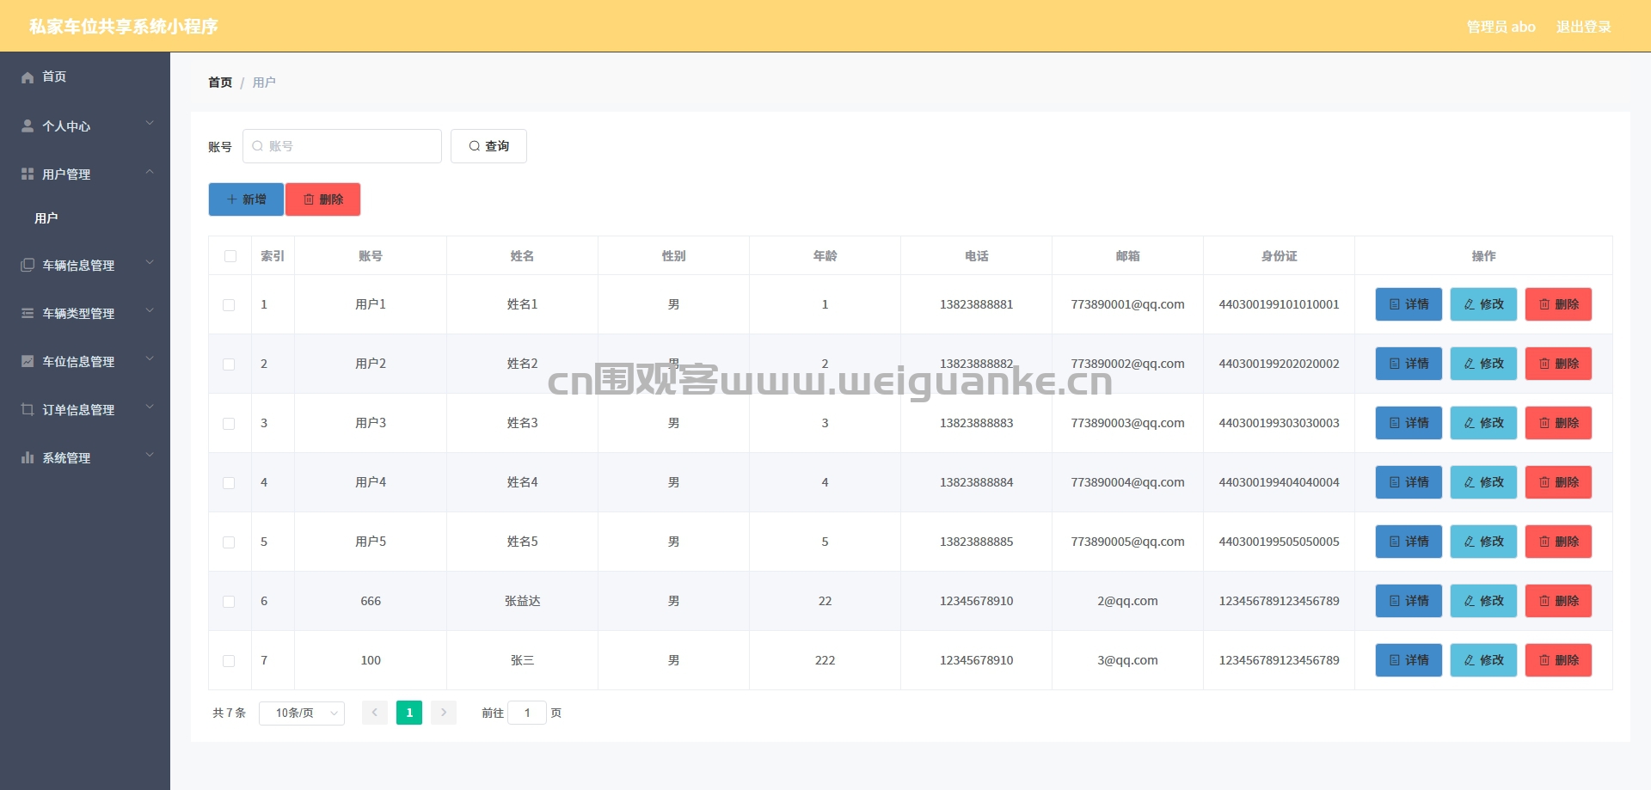Edit 用户5 with 修改 button
The height and width of the screenshot is (790, 1651).
[1483, 542]
